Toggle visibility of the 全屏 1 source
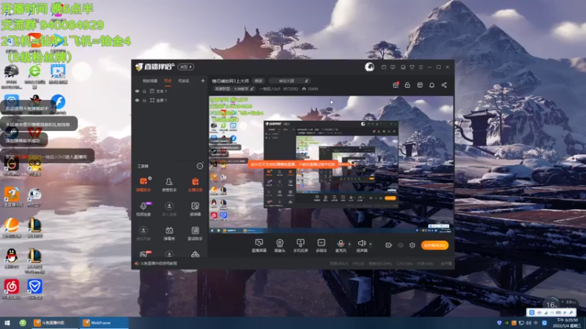 (x=137, y=100)
